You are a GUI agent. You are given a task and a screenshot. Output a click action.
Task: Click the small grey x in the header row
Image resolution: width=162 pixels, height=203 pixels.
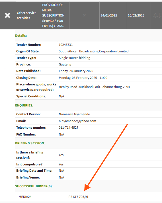(x=84, y=15)
